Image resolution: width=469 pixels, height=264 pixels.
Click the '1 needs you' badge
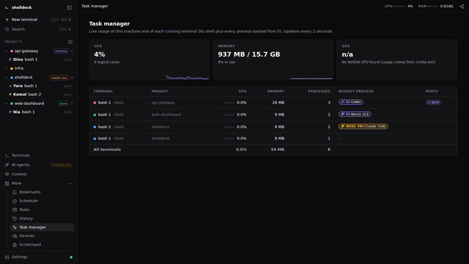pos(61,165)
